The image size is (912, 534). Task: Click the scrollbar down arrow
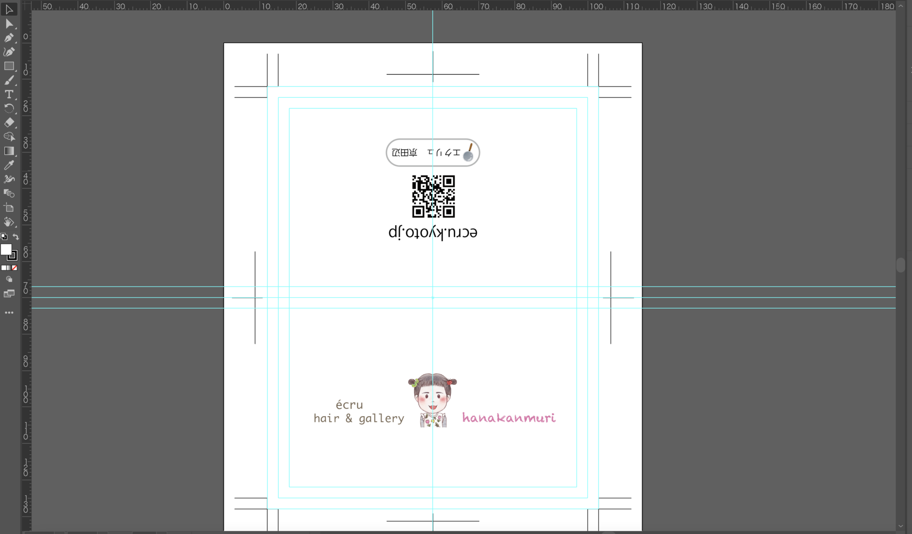[901, 526]
